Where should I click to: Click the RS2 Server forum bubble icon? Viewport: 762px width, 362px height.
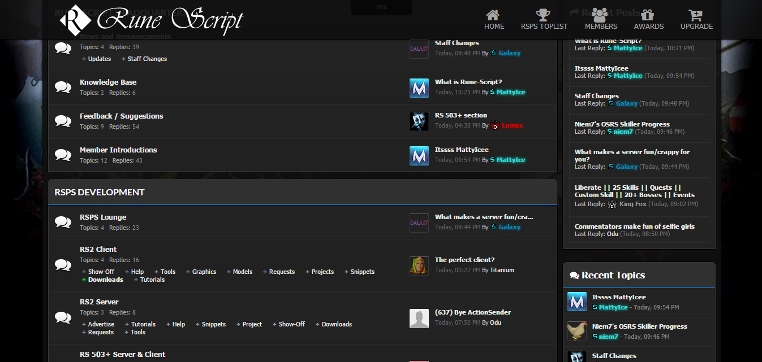[63, 317]
